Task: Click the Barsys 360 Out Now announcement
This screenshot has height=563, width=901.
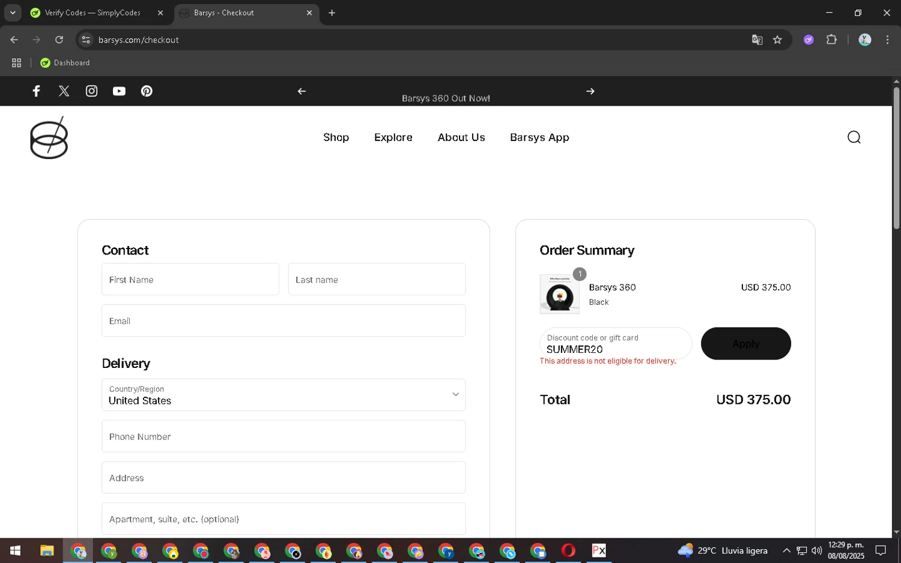Action: (x=446, y=98)
